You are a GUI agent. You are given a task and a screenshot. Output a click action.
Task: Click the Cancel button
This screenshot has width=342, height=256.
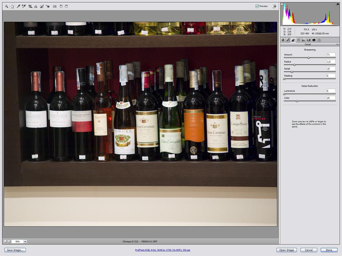(x=309, y=250)
